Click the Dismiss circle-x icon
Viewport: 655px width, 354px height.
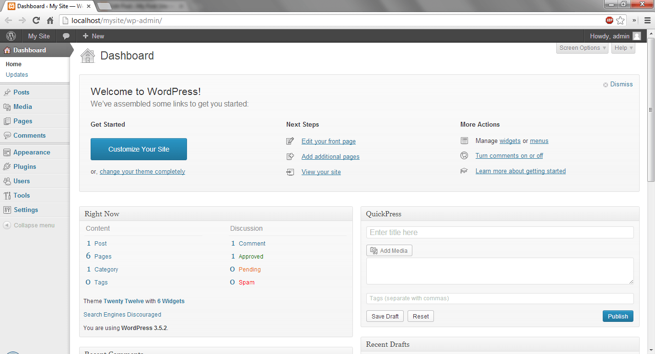[606, 84]
